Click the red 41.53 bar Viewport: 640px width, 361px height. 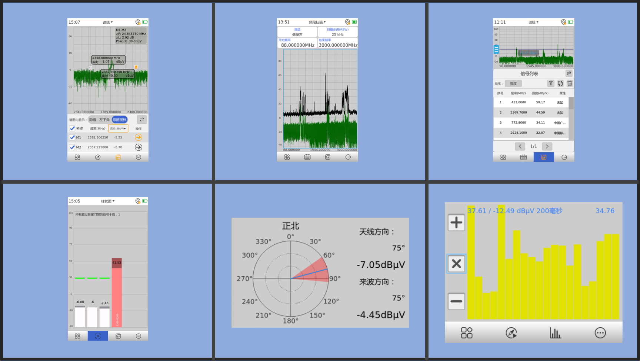coord(117,293)
